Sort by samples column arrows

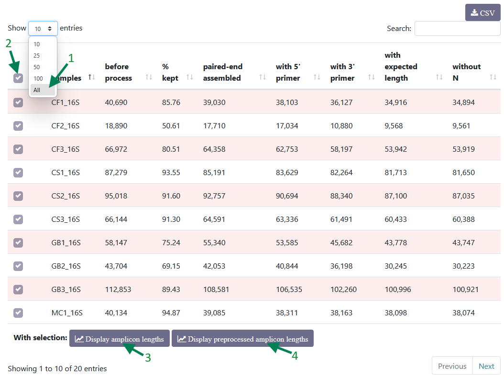point(92,77)
